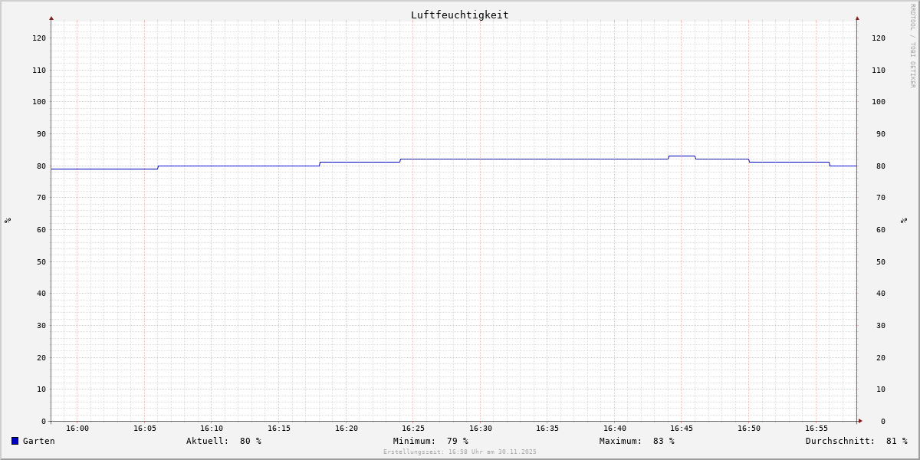Click the 16:10 time axis label
This screenshot has width=920, height=460.
point(212,428)
